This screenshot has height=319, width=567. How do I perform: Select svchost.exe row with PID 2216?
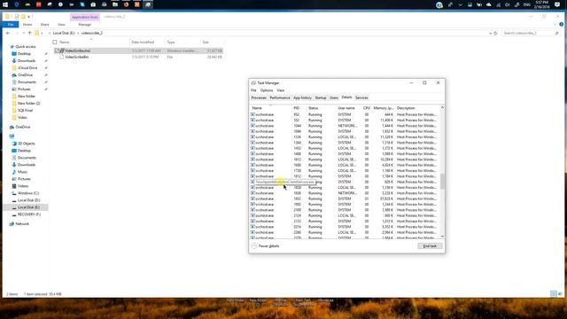[344, 227]
